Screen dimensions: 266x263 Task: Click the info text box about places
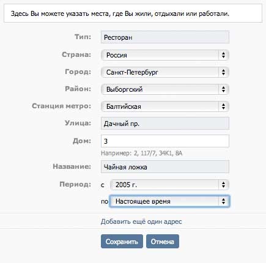point(133,13)
